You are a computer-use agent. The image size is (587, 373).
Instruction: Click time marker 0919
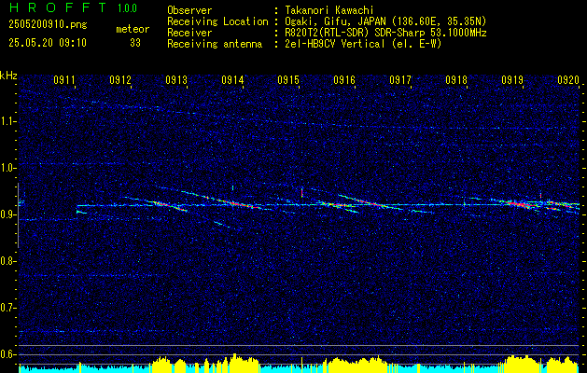(x=512, y=79)
